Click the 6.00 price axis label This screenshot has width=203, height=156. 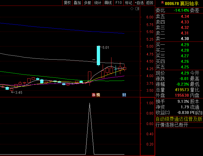150,17
